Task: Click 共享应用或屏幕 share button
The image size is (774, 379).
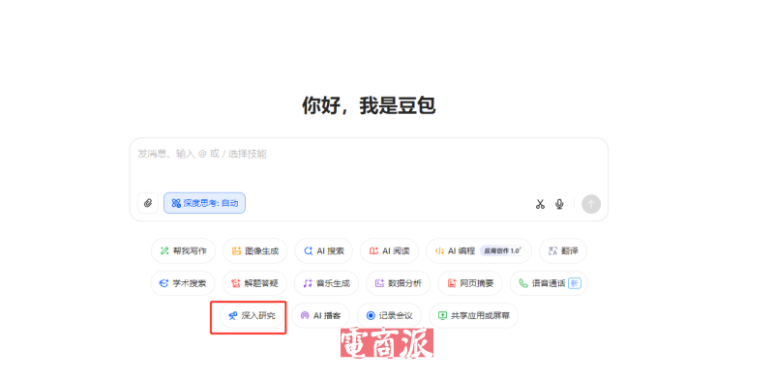Action: tap(474, 316)
